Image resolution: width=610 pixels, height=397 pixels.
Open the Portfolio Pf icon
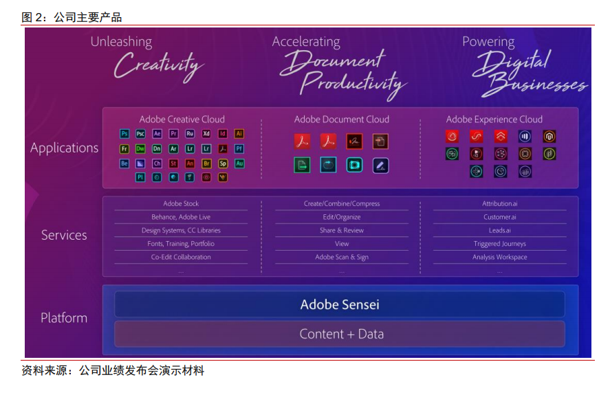tap(239, 149)
